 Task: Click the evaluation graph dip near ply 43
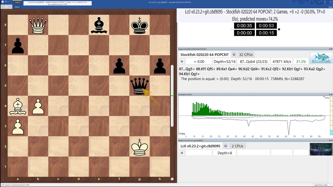coord(249,123)
